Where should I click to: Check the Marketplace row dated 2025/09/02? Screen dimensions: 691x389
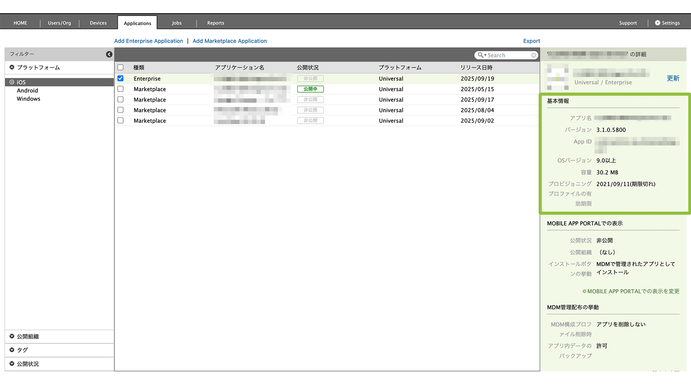[120, 121]
